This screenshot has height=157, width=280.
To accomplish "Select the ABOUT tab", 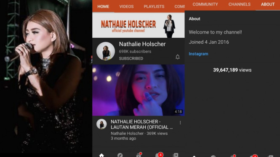I will click(x=268, y=4).
